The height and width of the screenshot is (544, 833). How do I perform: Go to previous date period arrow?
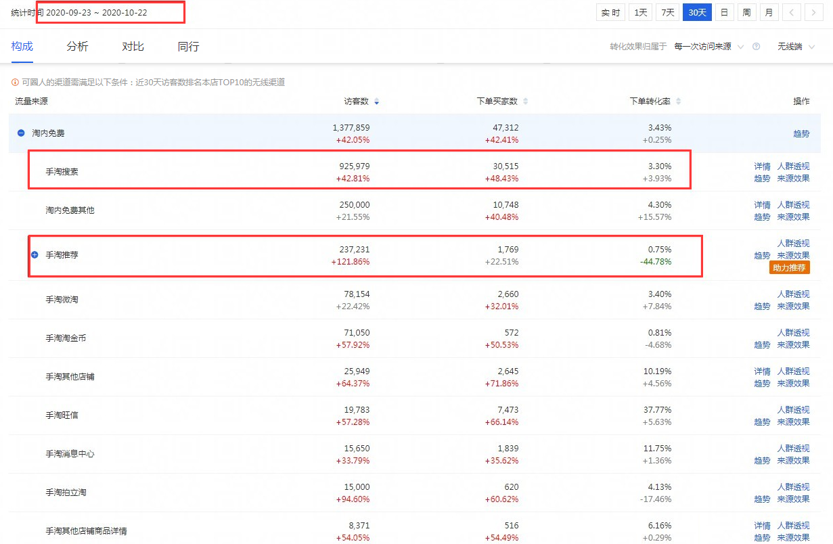[791, 12]
